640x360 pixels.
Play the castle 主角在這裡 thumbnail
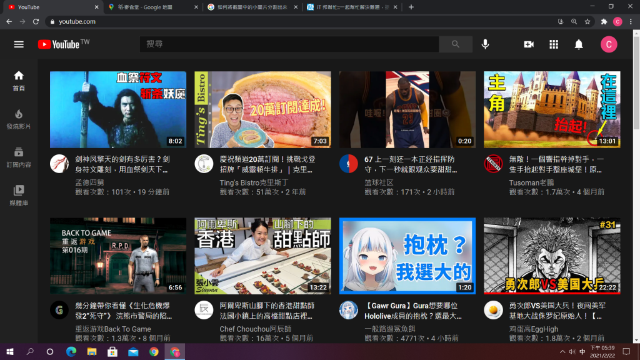(x=552, y=109)
